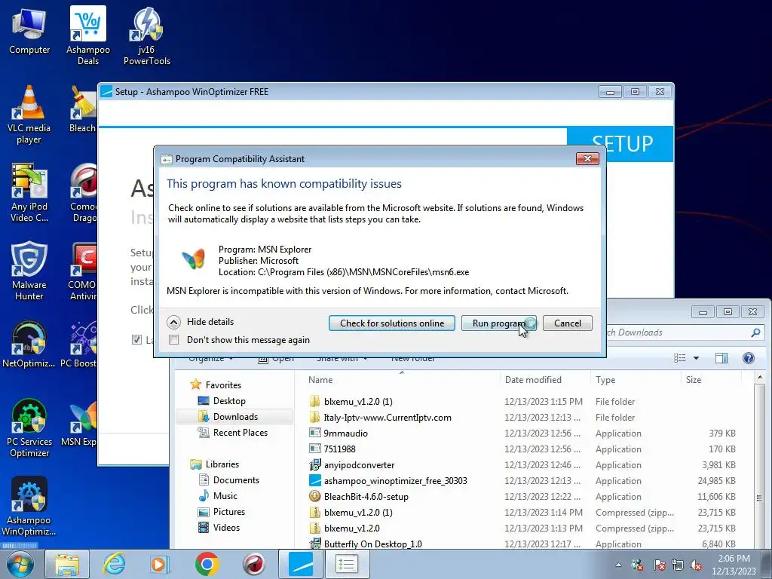Open Windows Media Player taskbar icon
Screen dimensions: 772x579
(160, 564)
